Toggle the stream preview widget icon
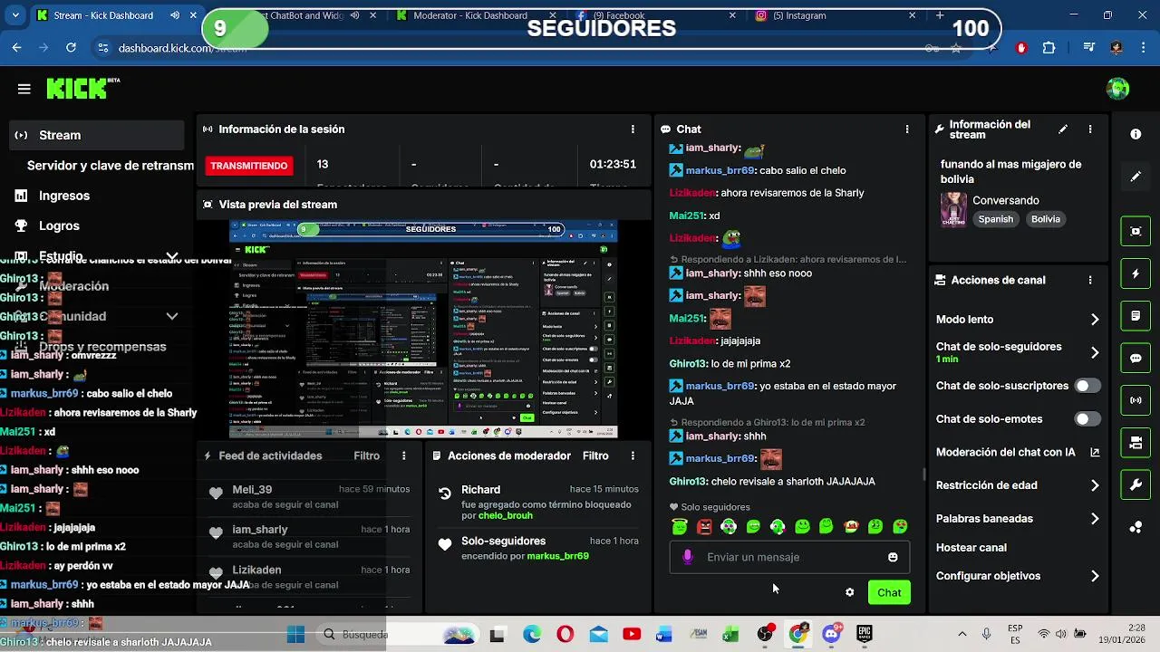Viewport: 1160px width, 652px height. tap(1136, 231)
